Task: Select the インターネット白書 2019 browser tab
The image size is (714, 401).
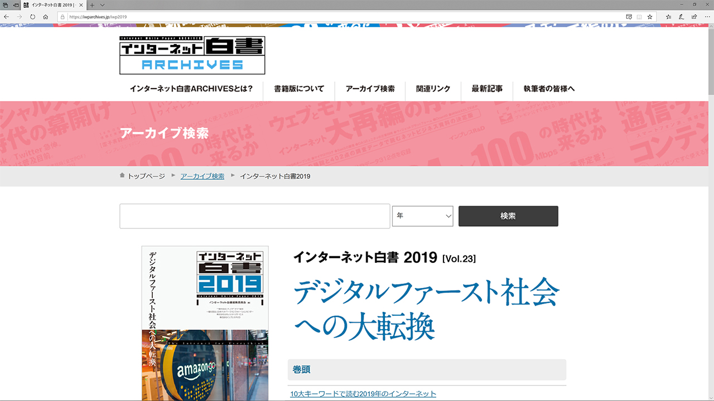Action: [54, 4]
